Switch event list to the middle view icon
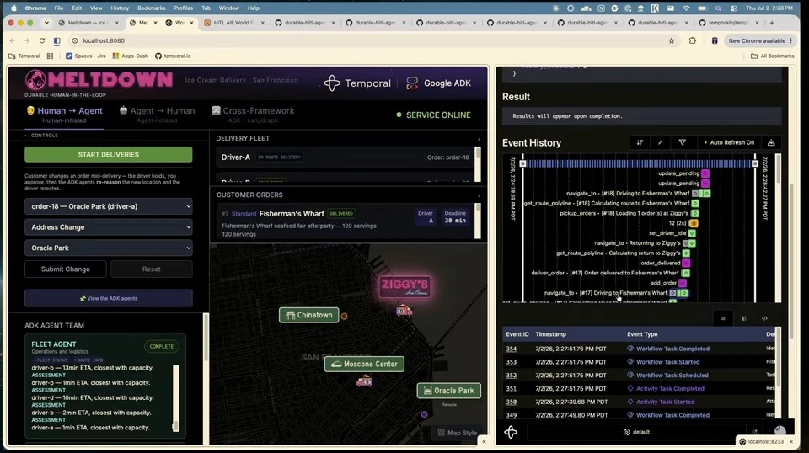This screenshot has width=809, height=453. [x=743, y=318]
